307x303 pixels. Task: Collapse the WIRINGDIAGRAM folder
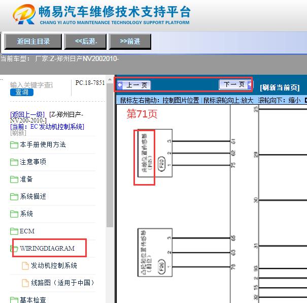47,248
